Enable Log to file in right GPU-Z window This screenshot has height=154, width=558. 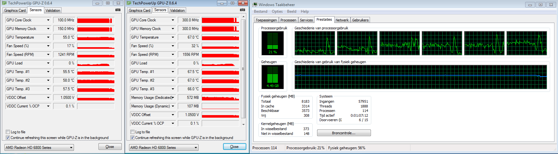click(133, 132)
